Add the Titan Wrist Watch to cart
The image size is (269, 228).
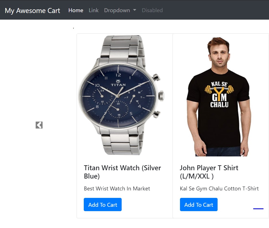[103, 205]
